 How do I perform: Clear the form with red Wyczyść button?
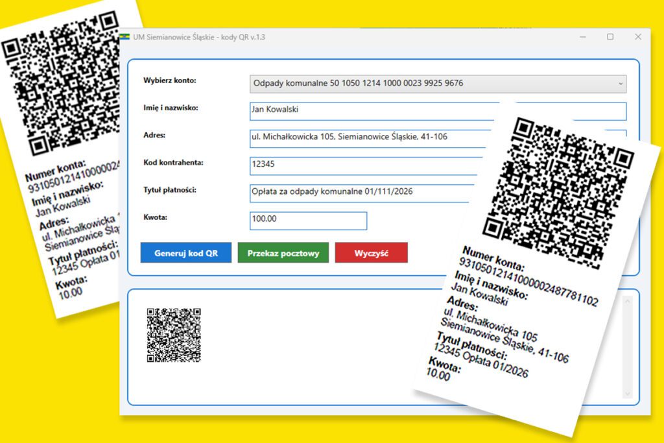tap(371, 253)
